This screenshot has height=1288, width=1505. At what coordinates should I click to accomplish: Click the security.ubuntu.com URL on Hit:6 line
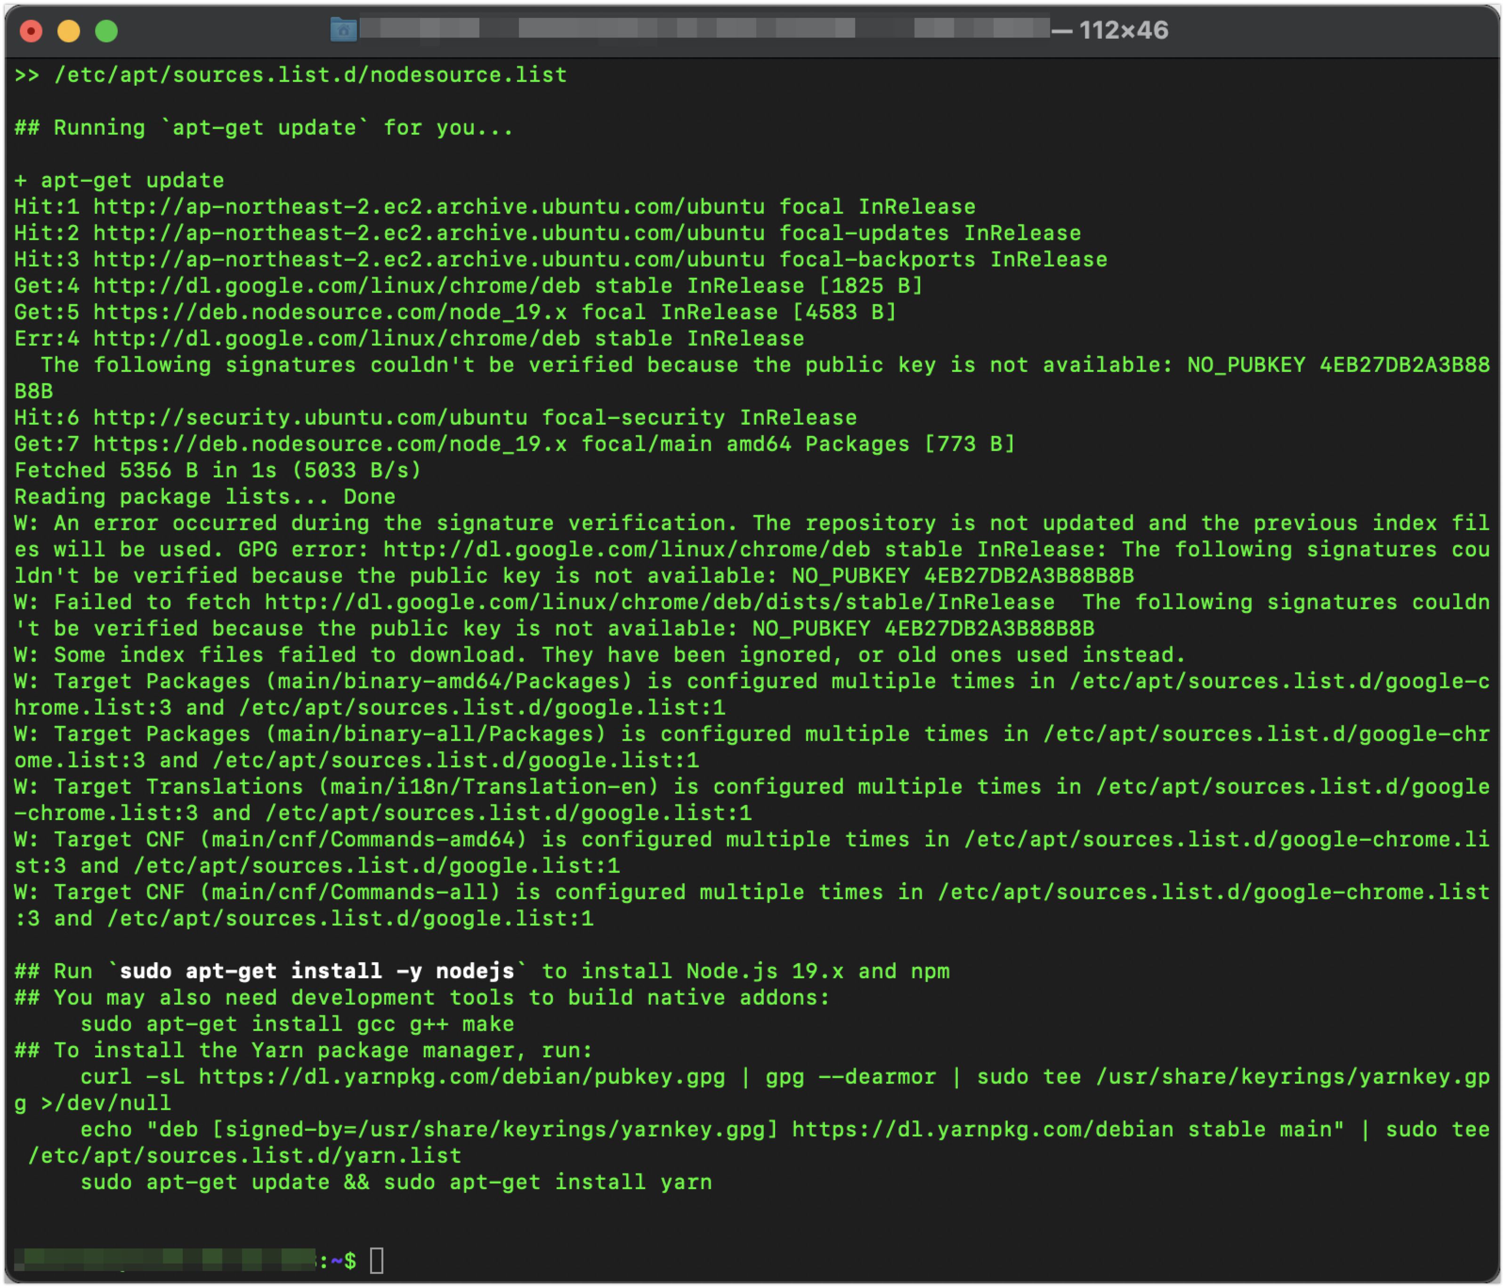click(x=310, y=418)
